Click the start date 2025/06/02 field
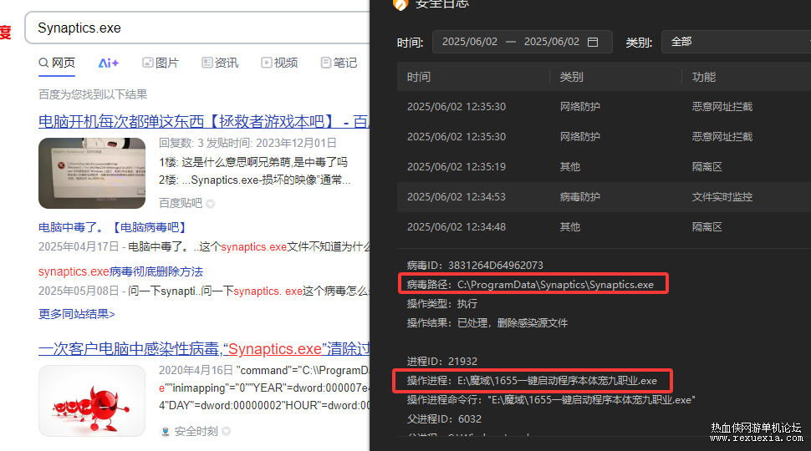811x451 pixels. [470, 42]
